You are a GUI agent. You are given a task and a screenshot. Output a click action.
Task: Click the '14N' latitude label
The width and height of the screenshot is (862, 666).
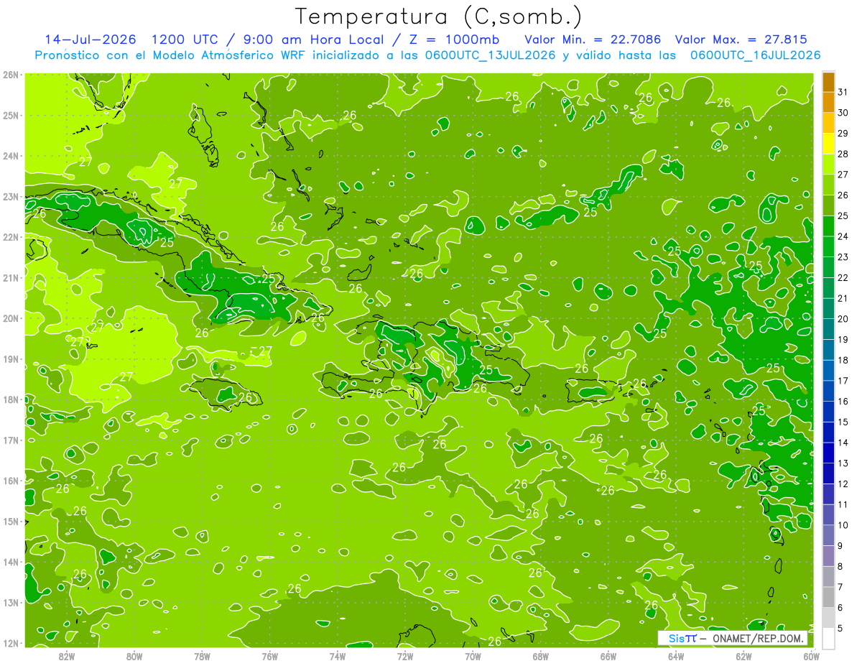pyautogui.click(x=11, y=562)
